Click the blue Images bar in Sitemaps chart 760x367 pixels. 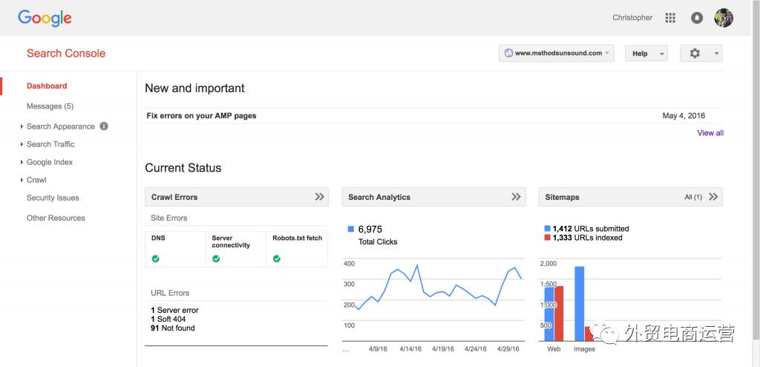click(x=579, y=303)
